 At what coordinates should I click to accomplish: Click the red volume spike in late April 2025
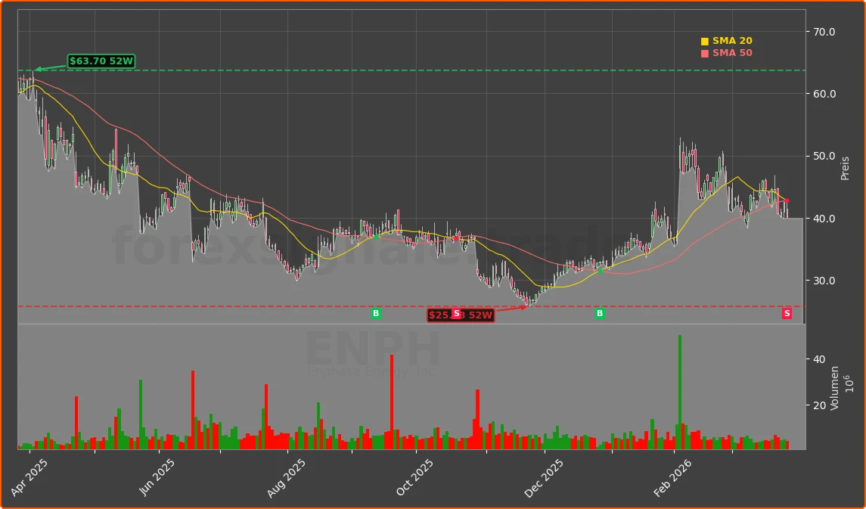click(x=76, y=423)
